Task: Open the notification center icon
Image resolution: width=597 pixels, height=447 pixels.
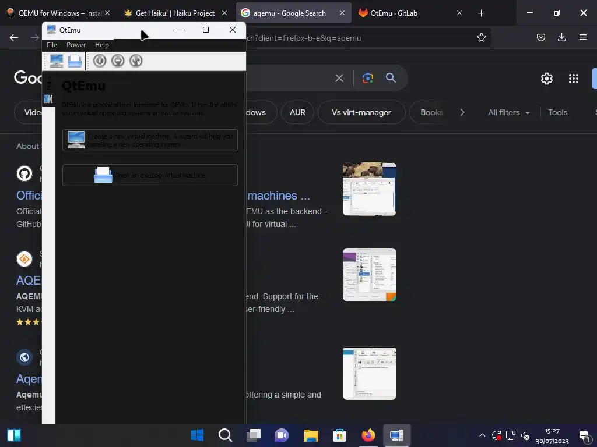Action: pos(584,437)
